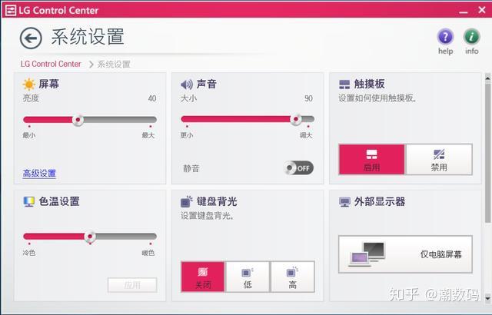Click the 暖色 warm color label
Image resolution: width=492 pixels, height=315 pixels.
tap(148, 253)
